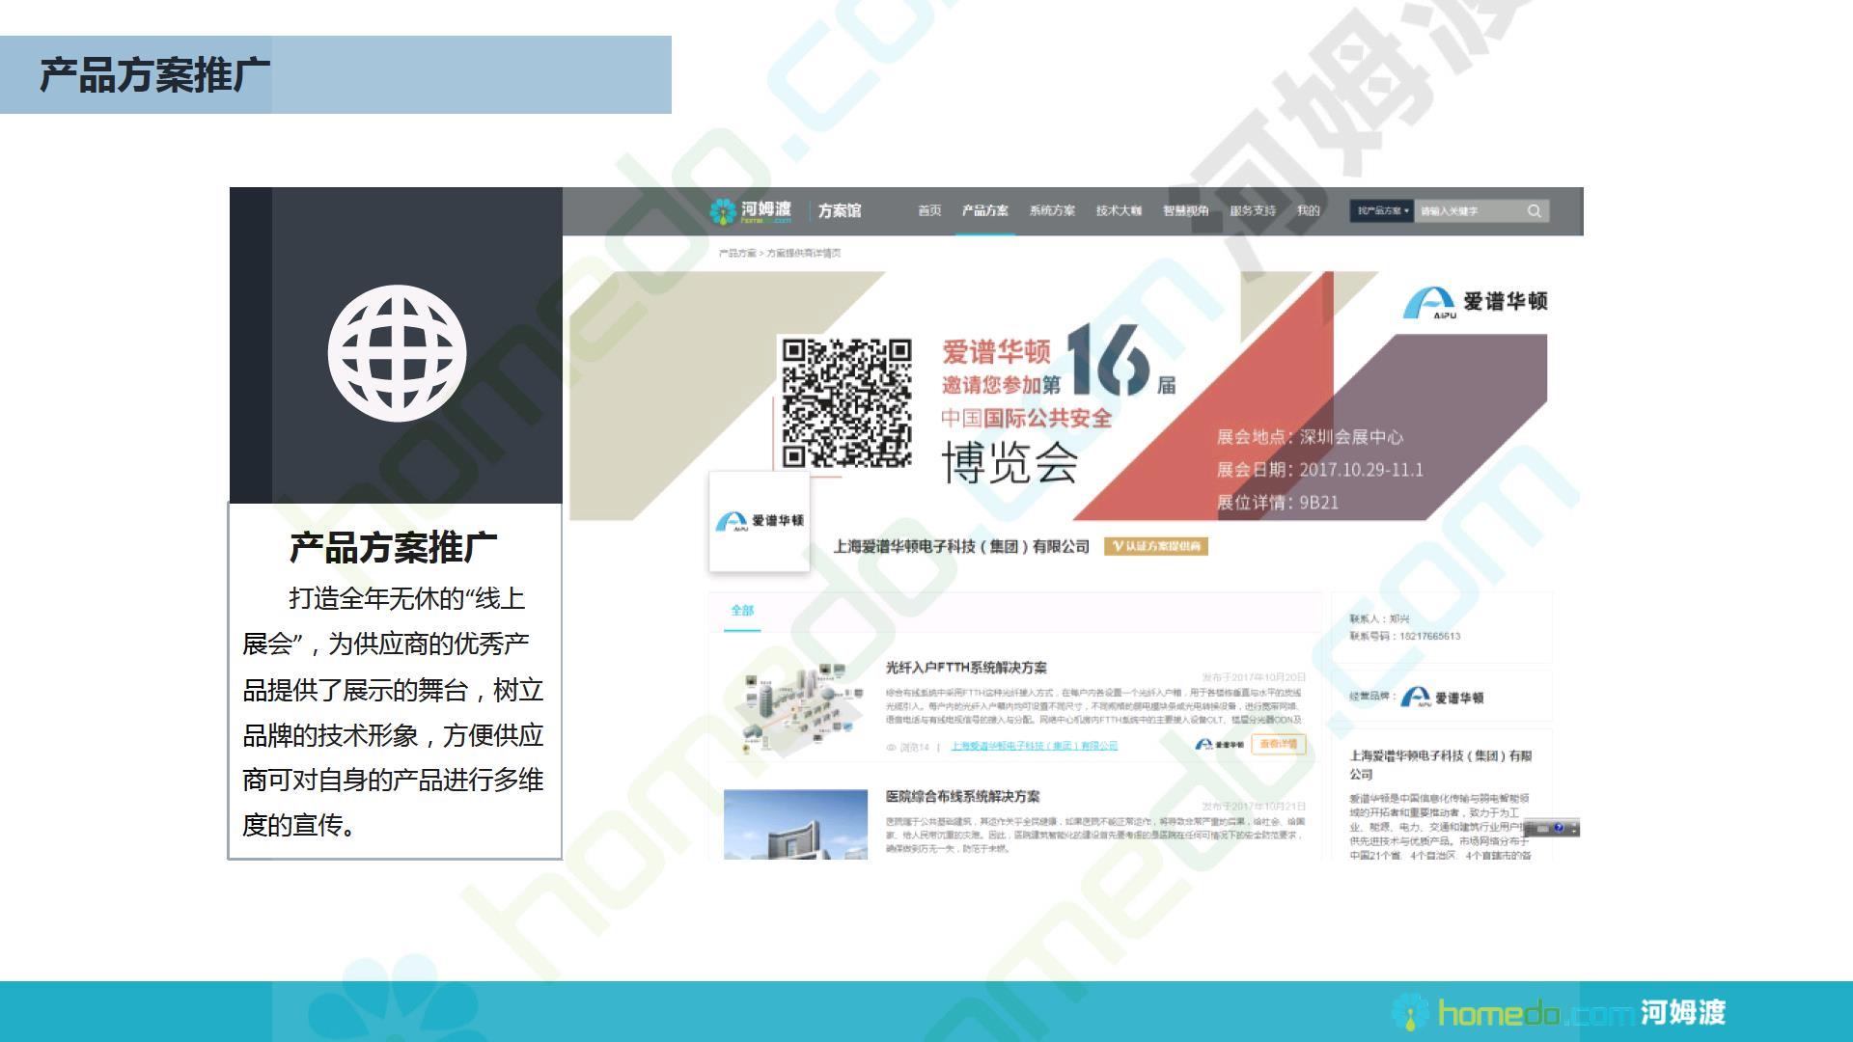
Task: Click the 联系人：郑兴 contact line
Action: tap(1379, 619)
